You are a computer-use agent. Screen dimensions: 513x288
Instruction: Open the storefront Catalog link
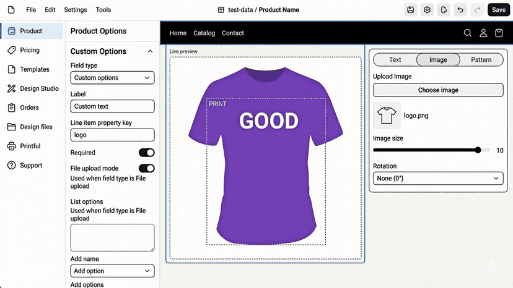(x=204, y=33)
